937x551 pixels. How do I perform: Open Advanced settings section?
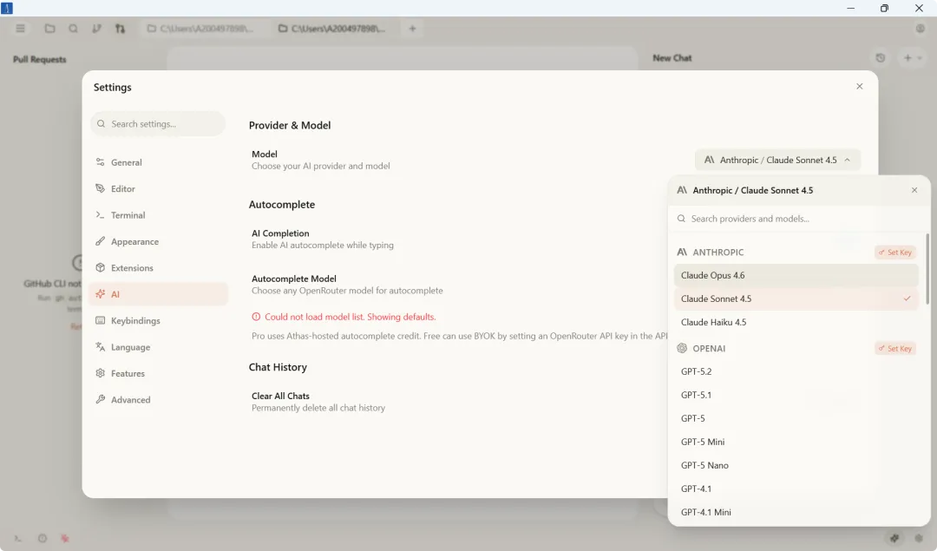pyautogui.click(x=159, y=399)
